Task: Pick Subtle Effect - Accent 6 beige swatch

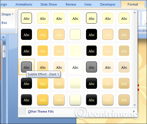Action: pyautogui.click(x=124, y=67)
